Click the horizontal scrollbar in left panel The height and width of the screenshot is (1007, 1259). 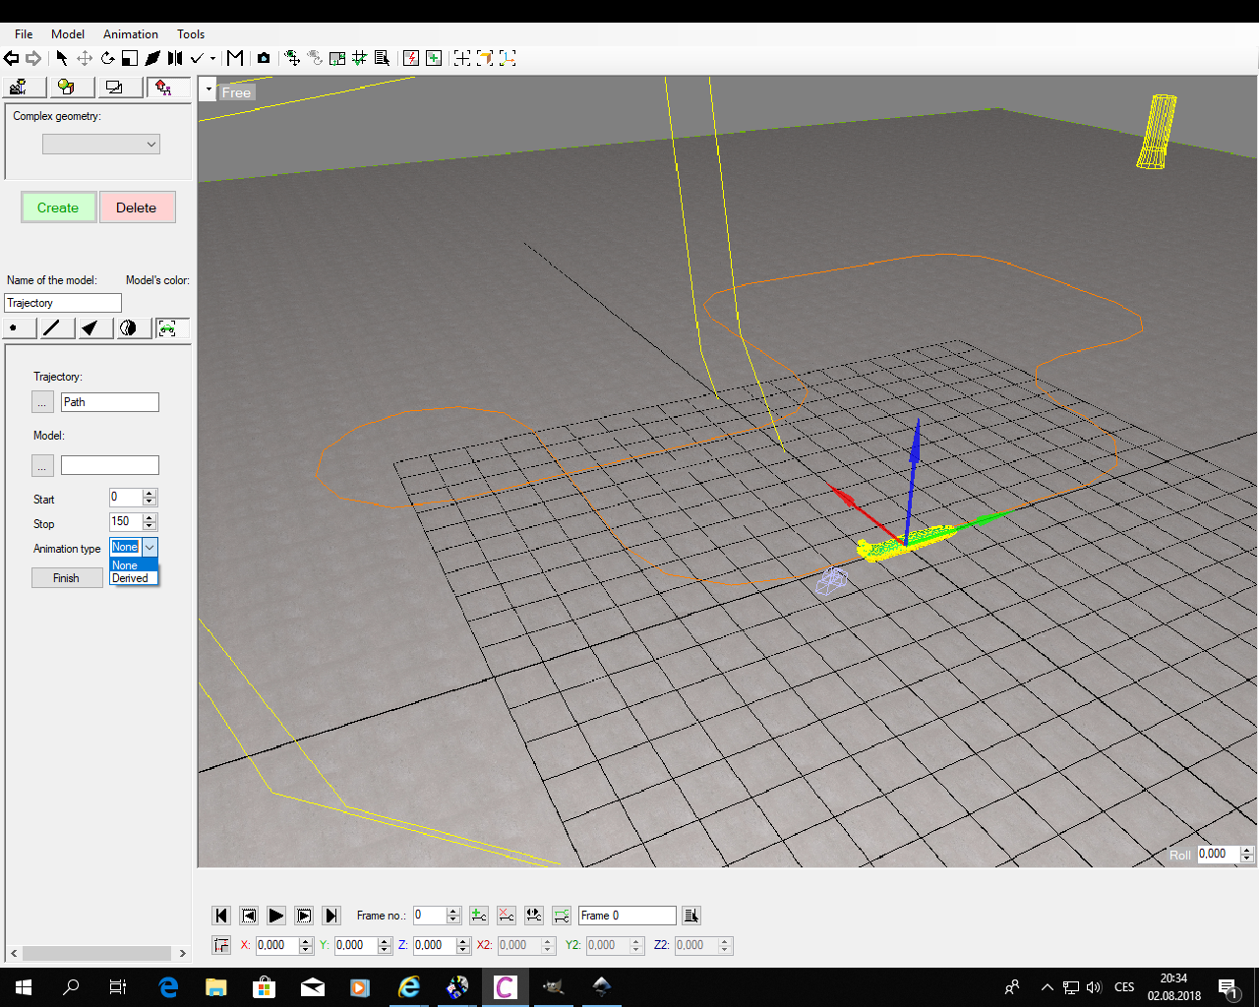tap(96, 953)
